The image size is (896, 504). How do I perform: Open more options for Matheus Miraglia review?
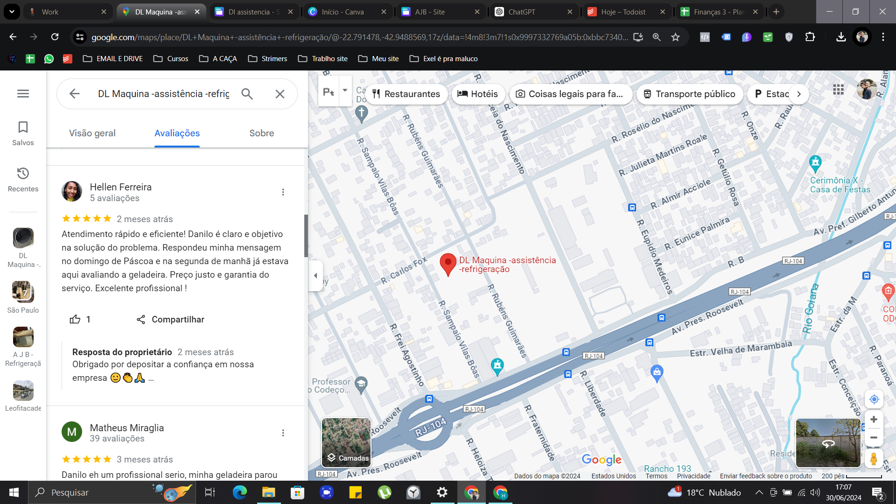pos(283,433)
